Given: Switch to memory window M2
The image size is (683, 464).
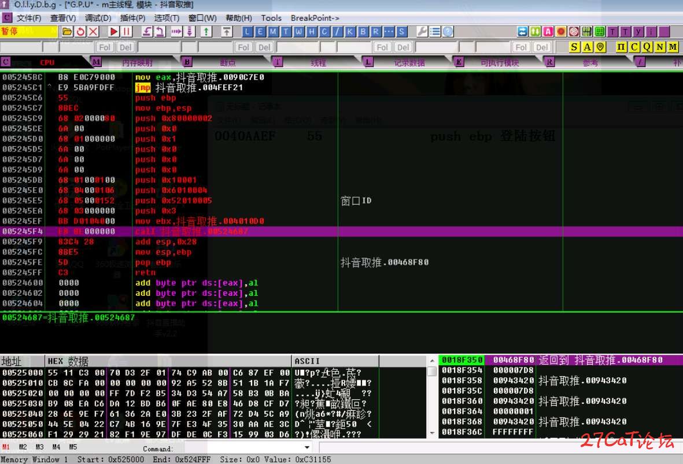Looking at the screenshot, I should (23, 447).
